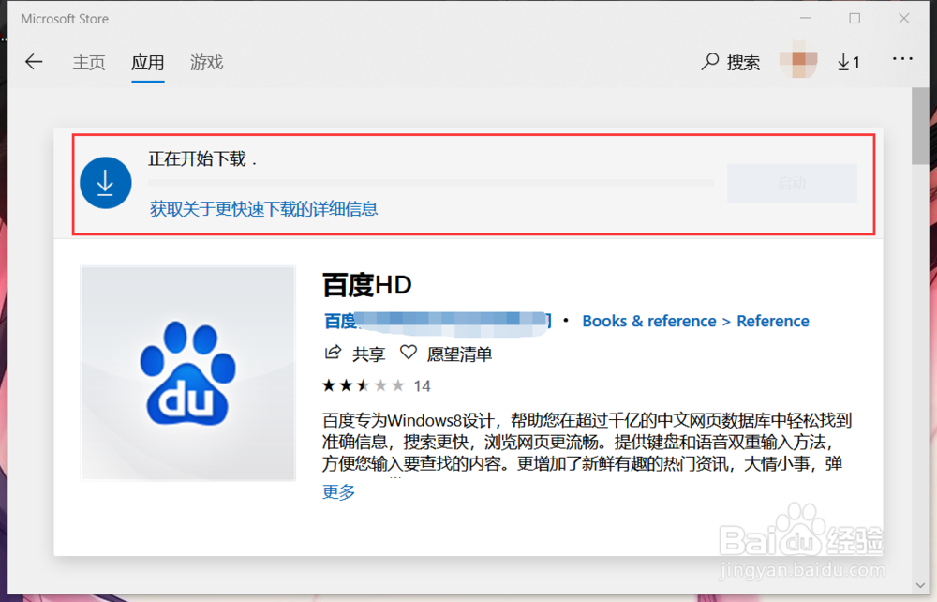Click the download progress bar
937x602 pixels.
point(431,182)
